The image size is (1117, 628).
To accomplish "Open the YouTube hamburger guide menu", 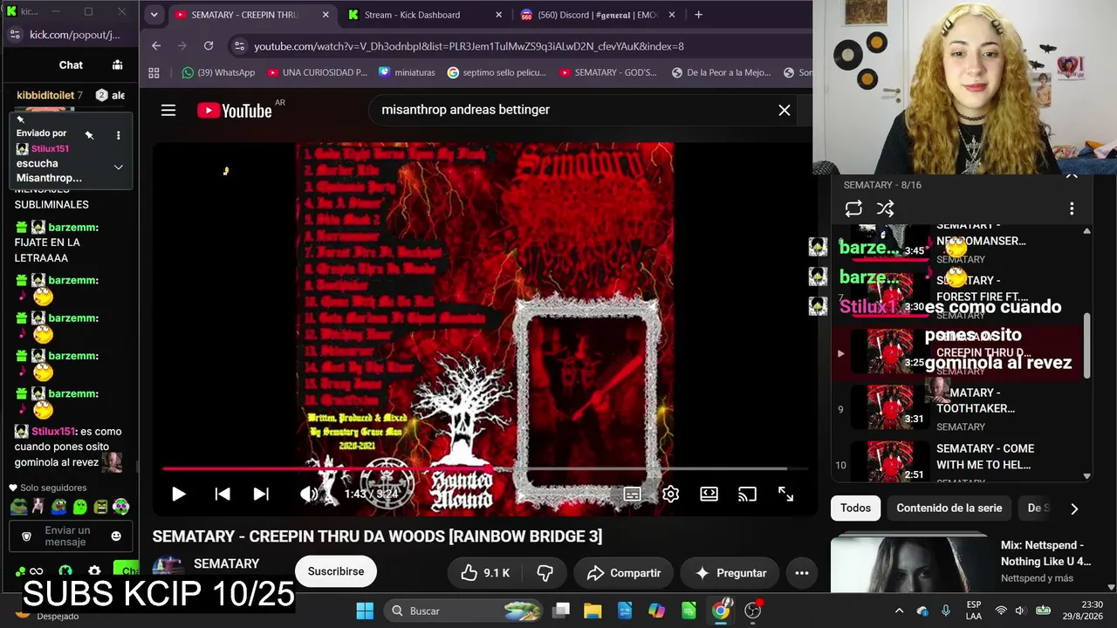I will [168, 110].
